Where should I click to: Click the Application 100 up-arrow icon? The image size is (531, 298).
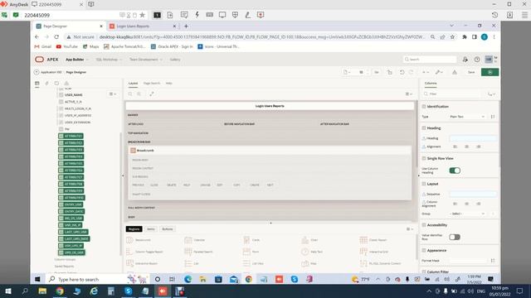[37, 72]
